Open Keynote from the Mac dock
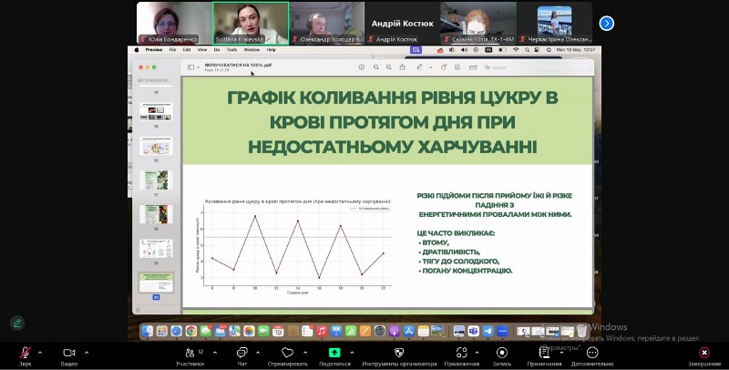729x370 pixels. pyautogui.click(x=336, y=331)
